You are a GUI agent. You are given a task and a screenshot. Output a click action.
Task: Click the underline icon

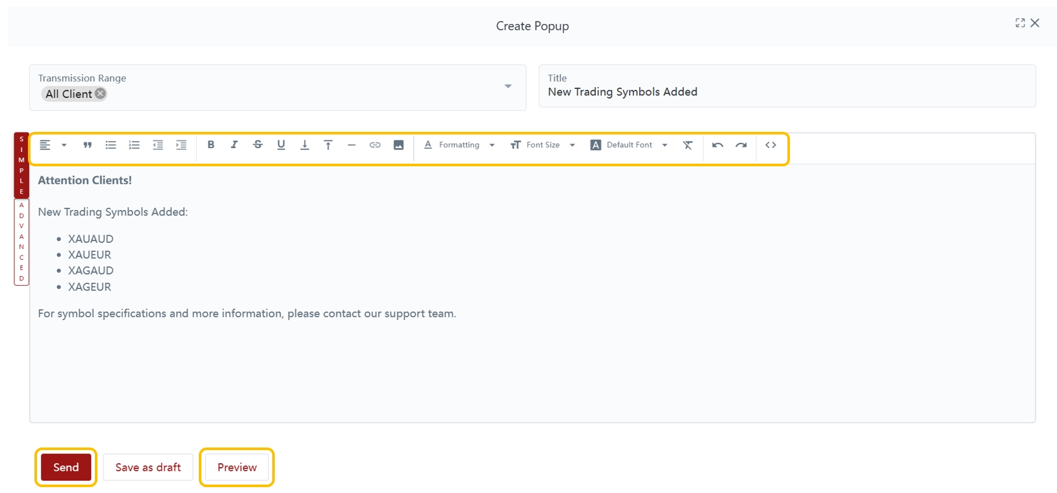281,145
